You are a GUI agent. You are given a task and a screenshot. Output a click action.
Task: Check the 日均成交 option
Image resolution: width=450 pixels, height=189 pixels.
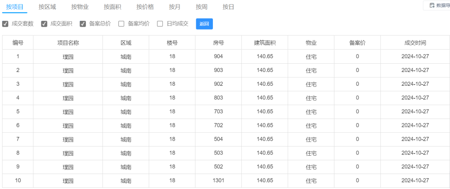click(x=160, y=24)
